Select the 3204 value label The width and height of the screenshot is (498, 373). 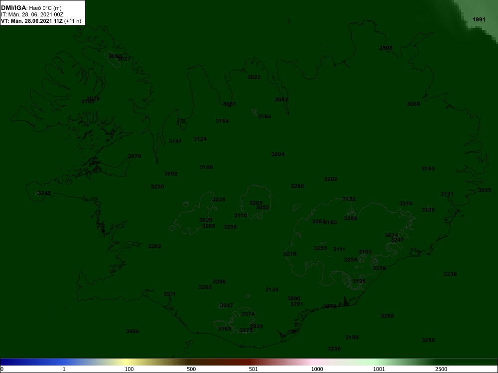277,154
